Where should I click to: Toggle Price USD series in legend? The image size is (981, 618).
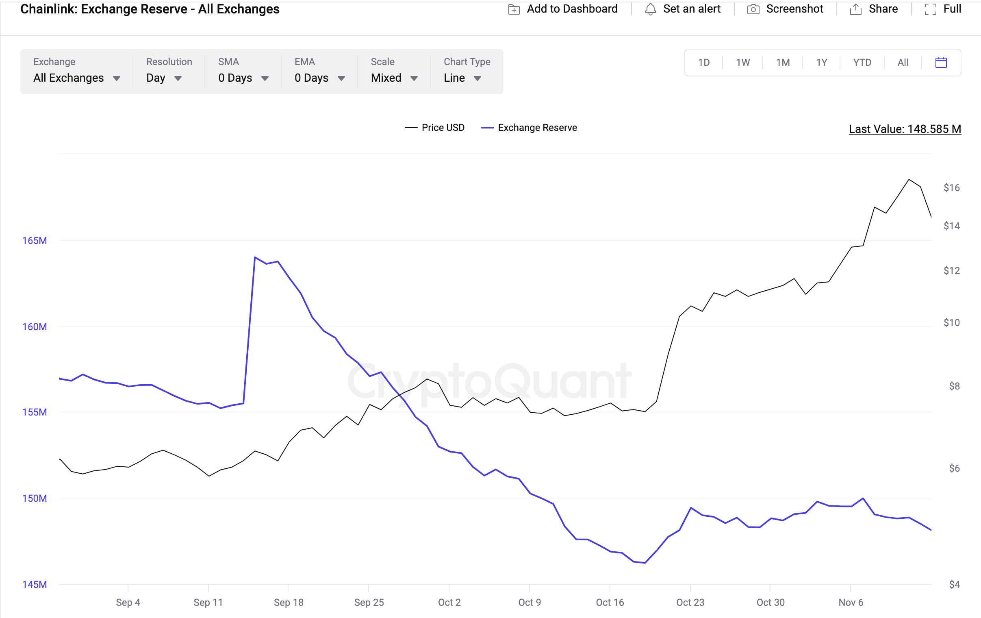(443, 128)
